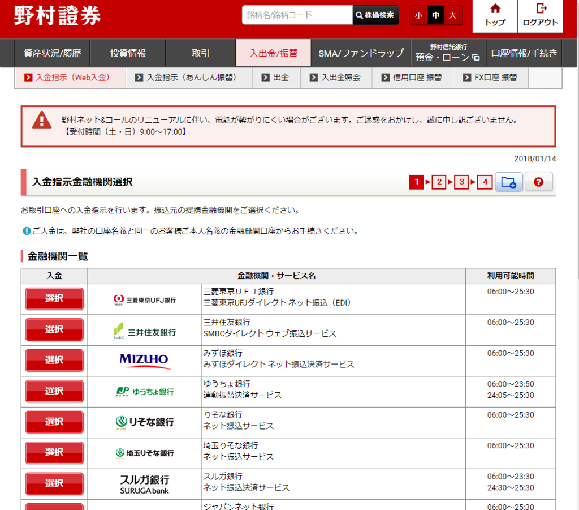Click the 銘柄名/銘柄コード search field

point(297,15)
